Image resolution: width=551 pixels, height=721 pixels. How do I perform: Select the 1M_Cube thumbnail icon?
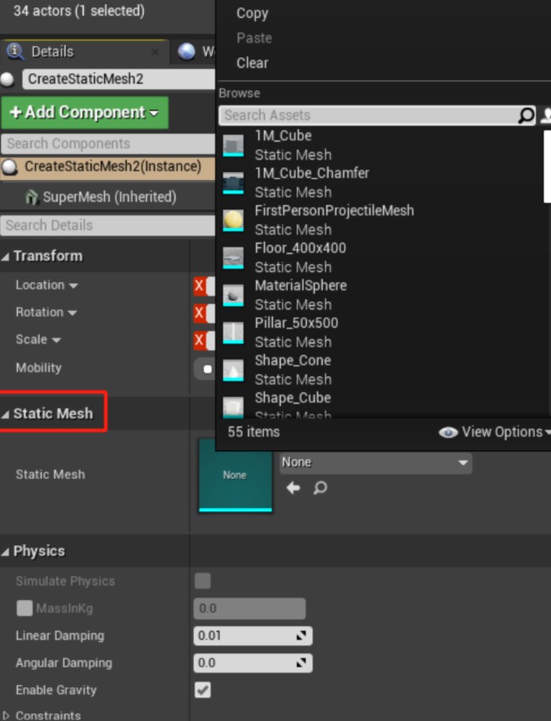click(x=233, y=145)
